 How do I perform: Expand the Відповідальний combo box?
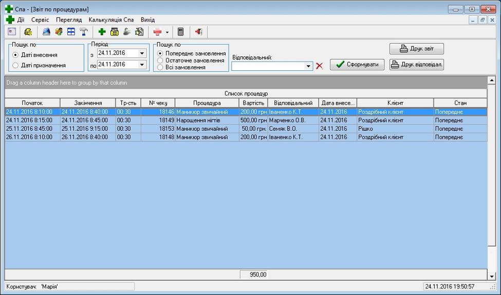[x=308, y=66]
